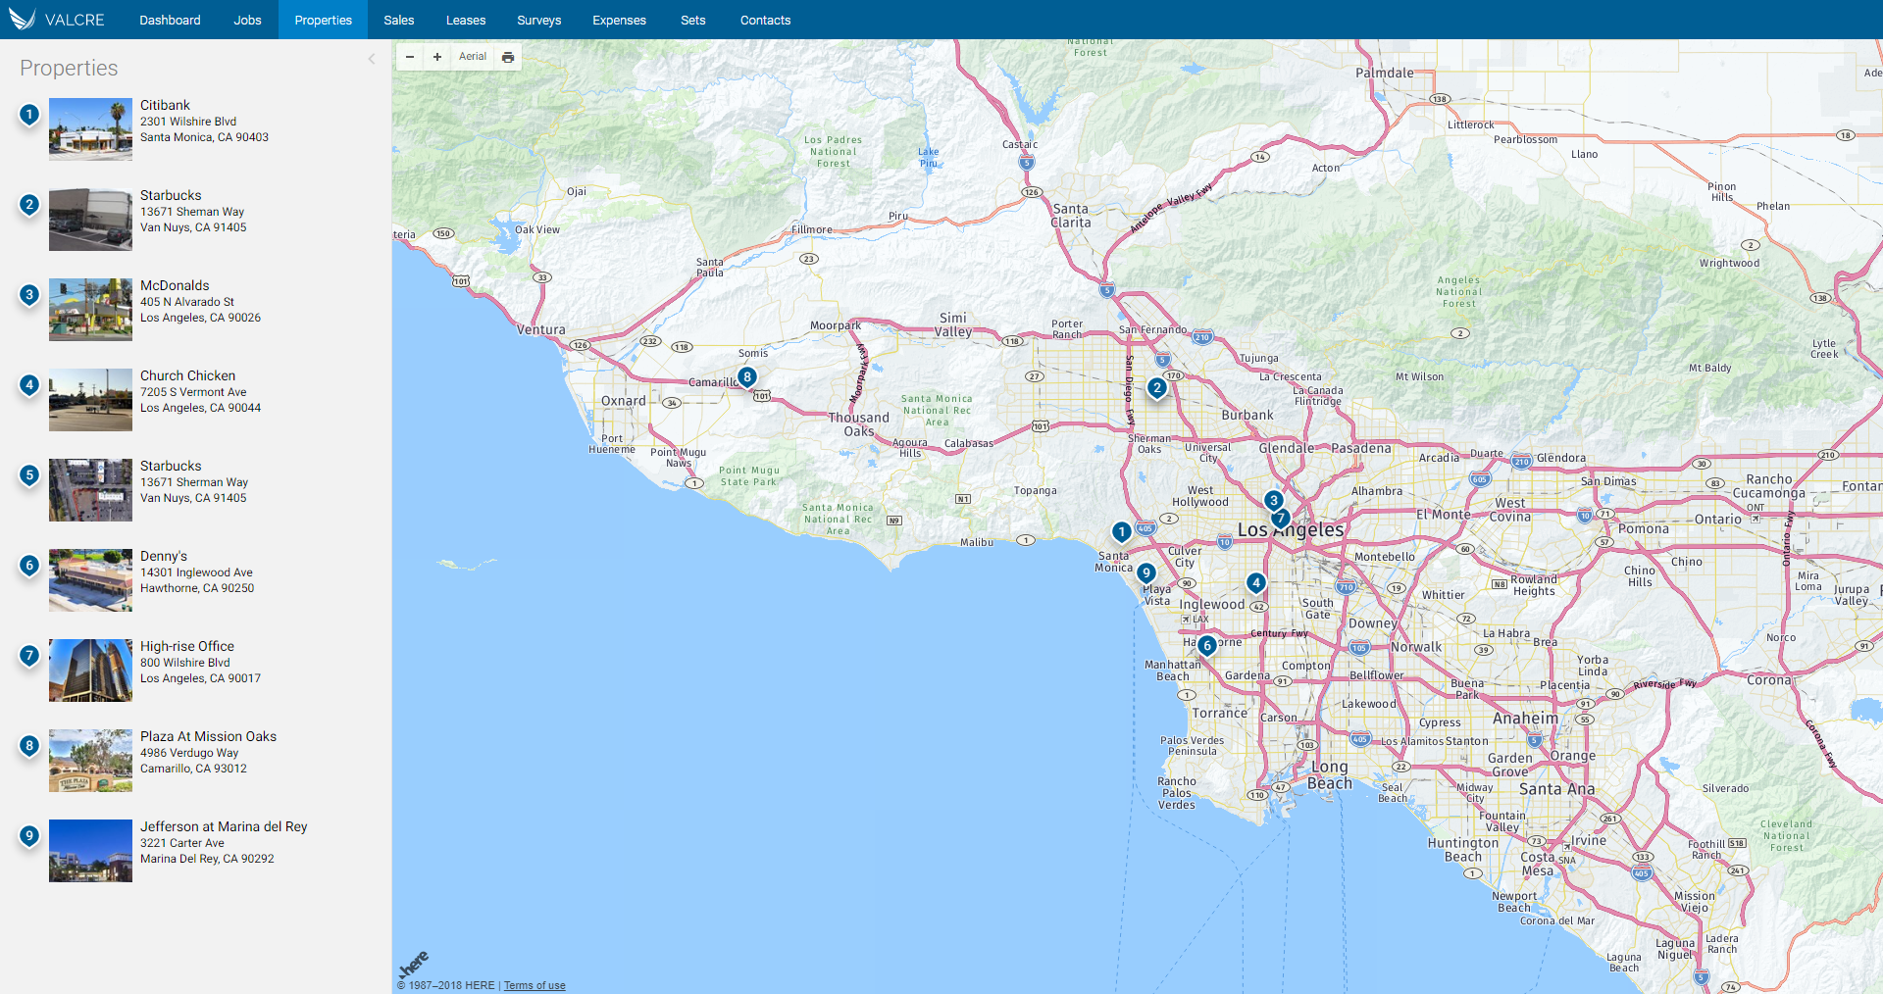Click list marker 6 beside Denny's
This screenshot has width=1883, height=994.
29,566
